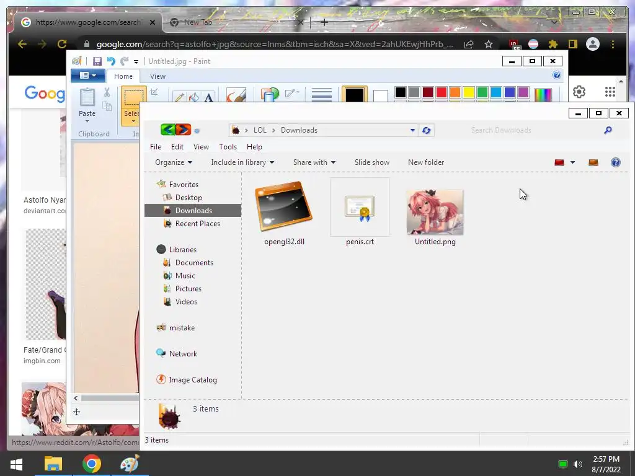Viewport: 635px width, 476px height.
Task: Select Desktop under Favorites
Action: (189, 198)
